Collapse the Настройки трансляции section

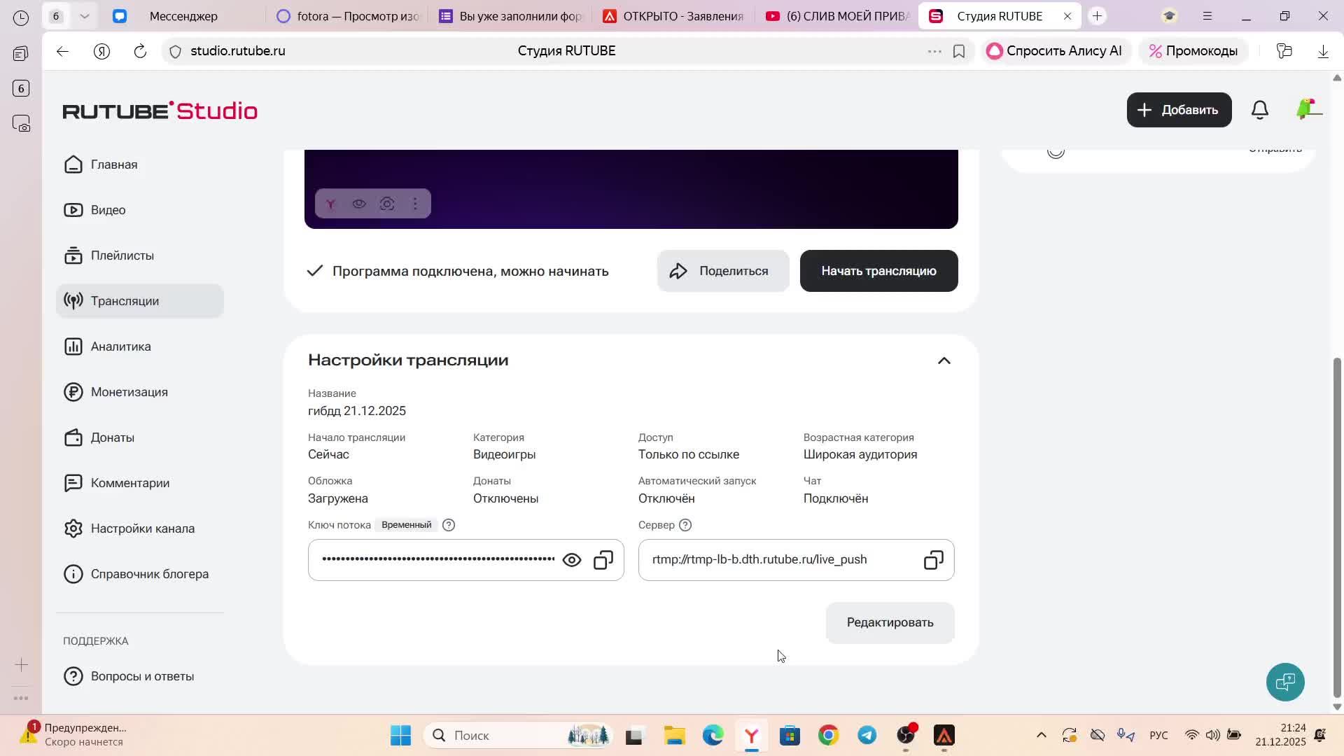tap(944, 360)
